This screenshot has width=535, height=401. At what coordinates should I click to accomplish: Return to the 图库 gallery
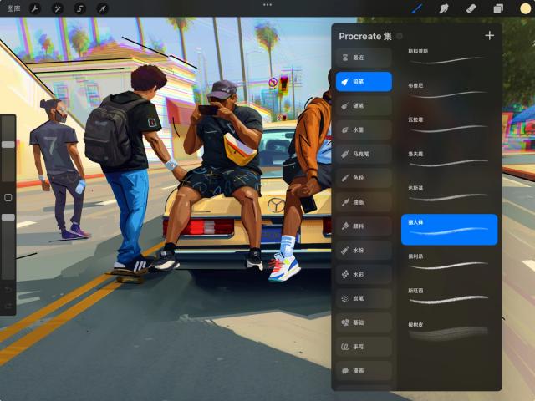[13, 8]
